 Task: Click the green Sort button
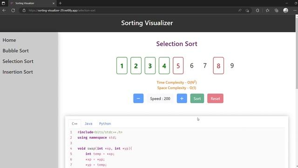[197, 98]
